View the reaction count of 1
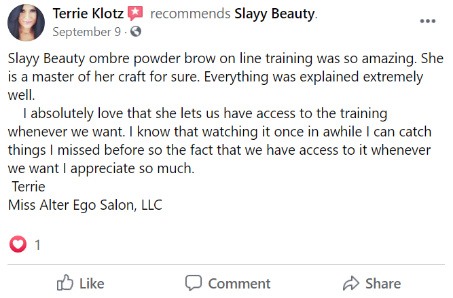Viewport: 453px width, 298px height. click(x=37, y=244)
